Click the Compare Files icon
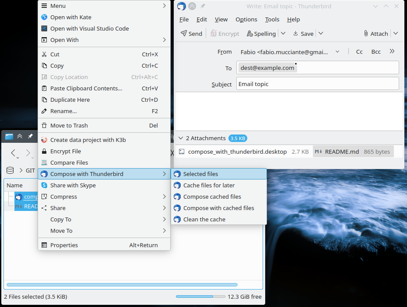The width and height of the screenshot is (407, 307). coord(44,163)
